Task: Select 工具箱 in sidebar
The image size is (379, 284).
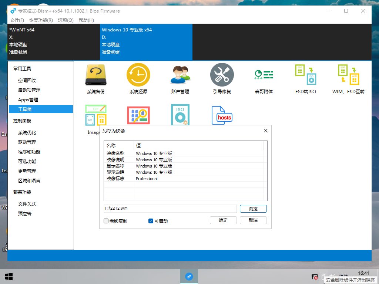Action: (41, 109)
